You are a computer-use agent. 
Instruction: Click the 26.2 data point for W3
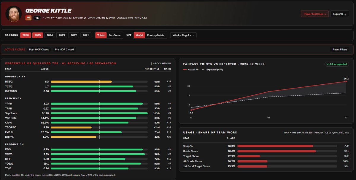click(x=346, y=81)
